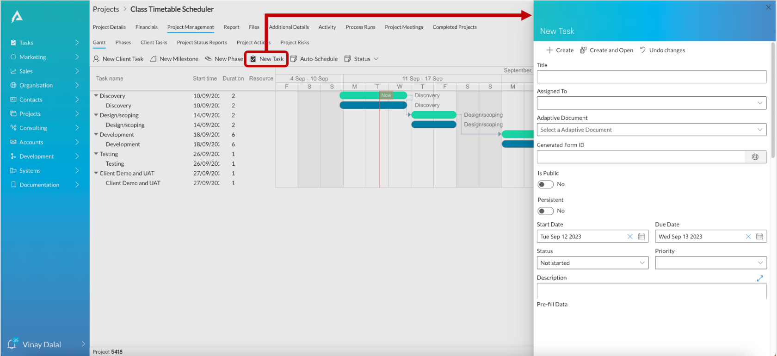The image size is (777, 356).
Task: Click the globe icon beside Generated Form ID
Action: tap(755, 157)
